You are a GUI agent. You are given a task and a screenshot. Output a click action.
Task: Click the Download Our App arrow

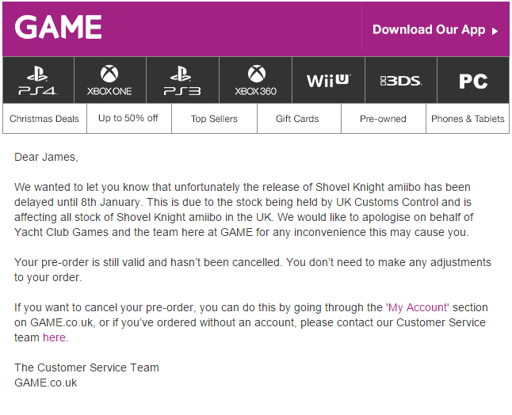point(495,31)
